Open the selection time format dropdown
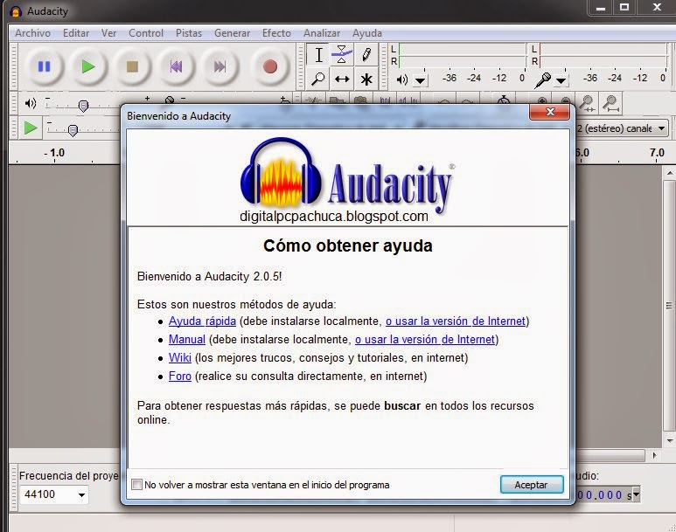This screenshot has width=676, height=532. (637, 494)
